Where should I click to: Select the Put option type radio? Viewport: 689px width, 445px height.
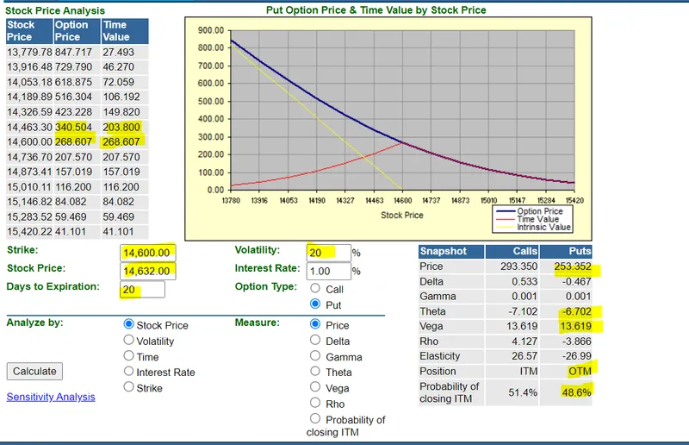click(x=315, y=304)
